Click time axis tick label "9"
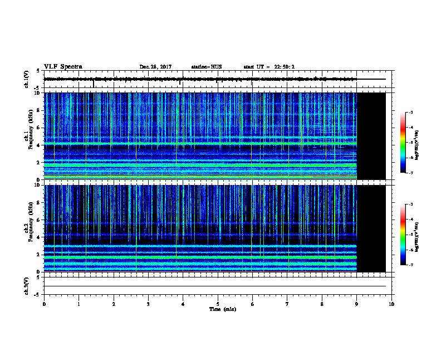 click(356, 304)
